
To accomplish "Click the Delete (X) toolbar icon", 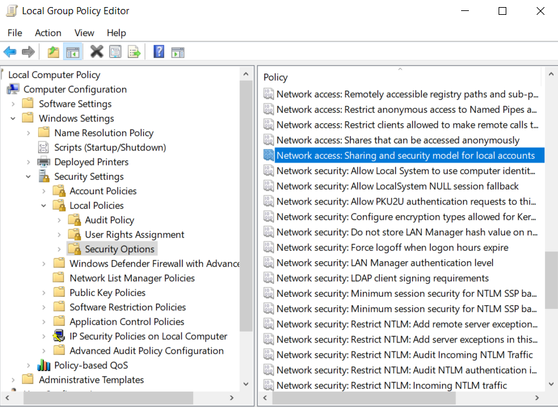I will (x=96, y=52).
